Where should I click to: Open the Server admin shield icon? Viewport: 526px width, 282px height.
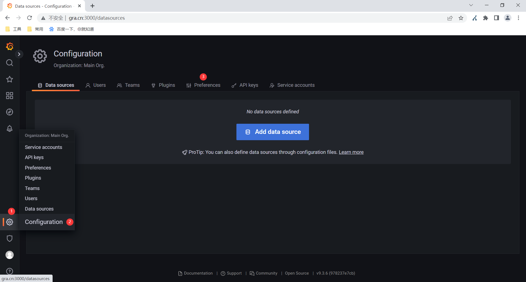(x=10, y=238)
